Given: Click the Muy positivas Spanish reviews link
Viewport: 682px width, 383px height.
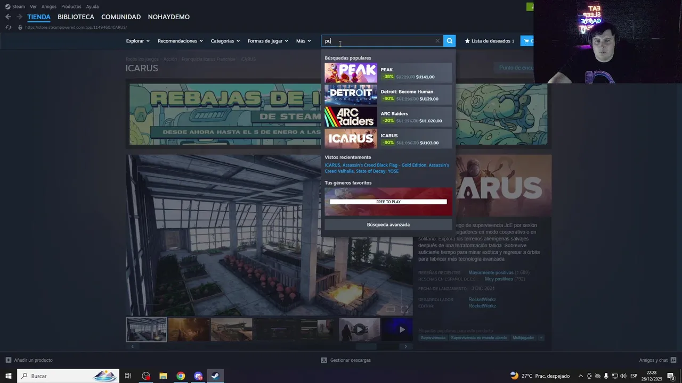Looking at the screenshot, I should coord(498,279).
